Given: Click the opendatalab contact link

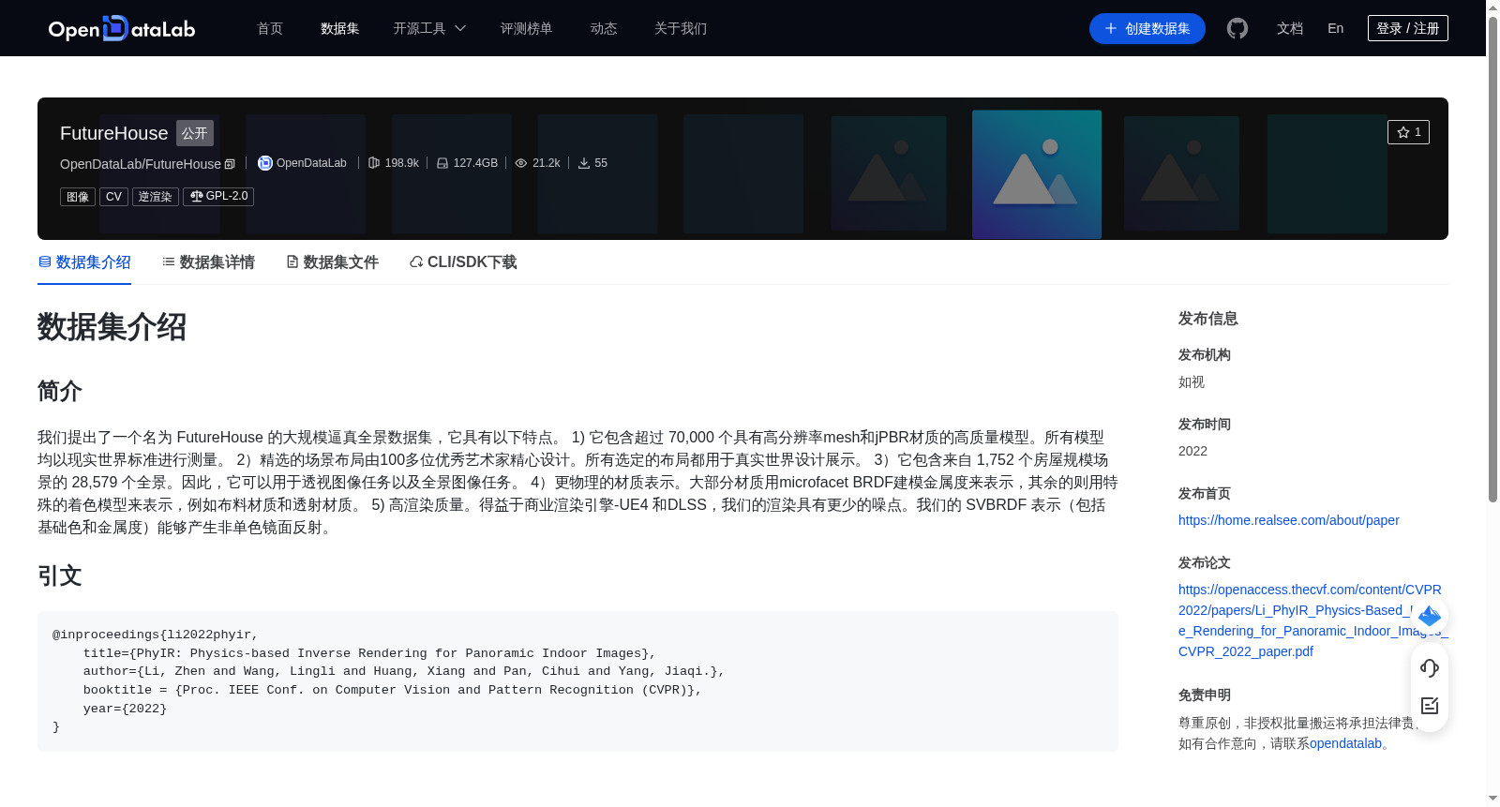Looking at the screenshot, I should click(x=1345, y=743).
